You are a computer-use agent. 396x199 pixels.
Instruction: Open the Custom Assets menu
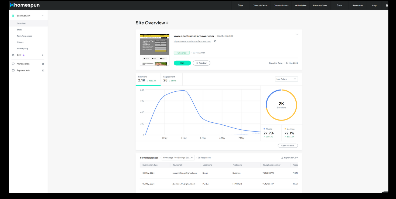pyautogui.click(x=281, y=5)
